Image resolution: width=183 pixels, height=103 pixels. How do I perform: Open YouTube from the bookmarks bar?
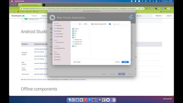21,11
